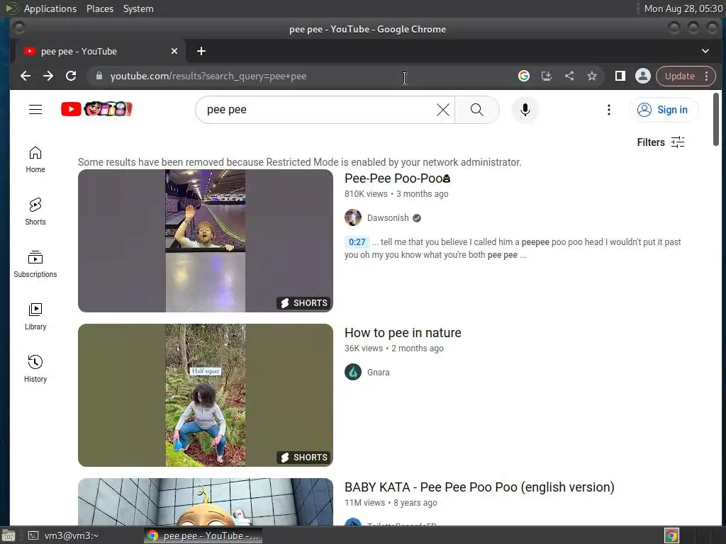The image size is (726, 544).
Task: View site information lock icon
Action: (99, 76)
